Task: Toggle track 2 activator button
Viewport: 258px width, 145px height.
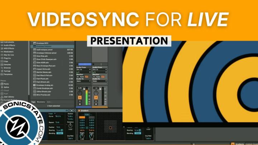Action: [x=96, y=97]
